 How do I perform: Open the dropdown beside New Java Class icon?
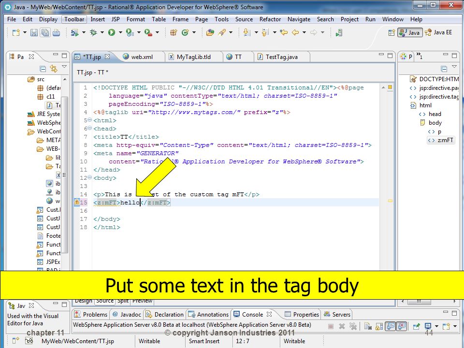pyautogui.click(x=194, y=32)
